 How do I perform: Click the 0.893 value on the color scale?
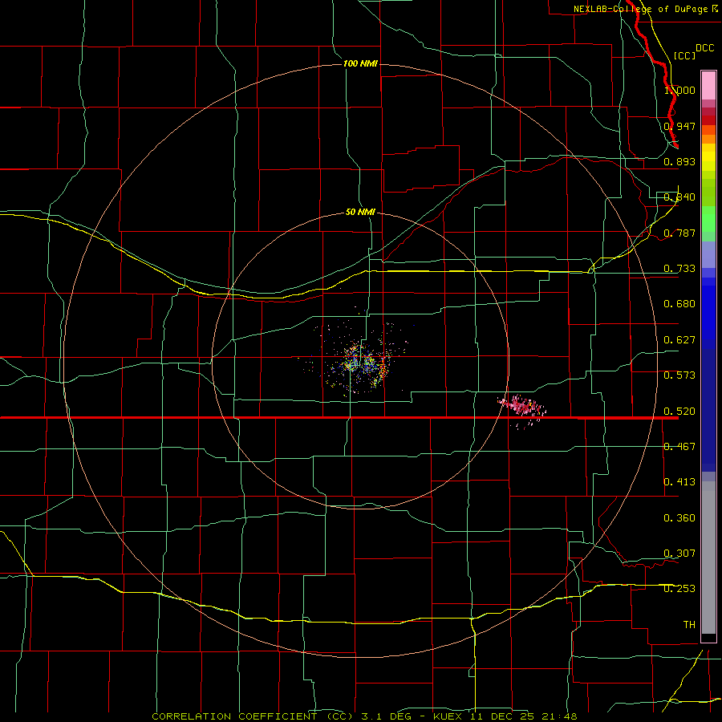tap(679, 161)
